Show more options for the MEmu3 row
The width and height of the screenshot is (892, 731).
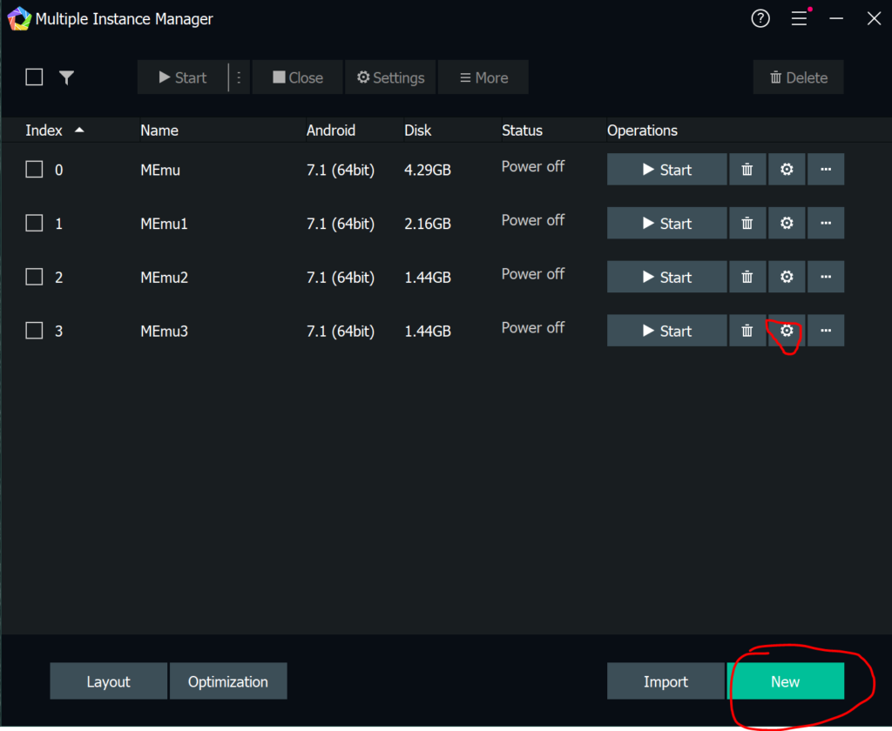click(x=826, y=331)
